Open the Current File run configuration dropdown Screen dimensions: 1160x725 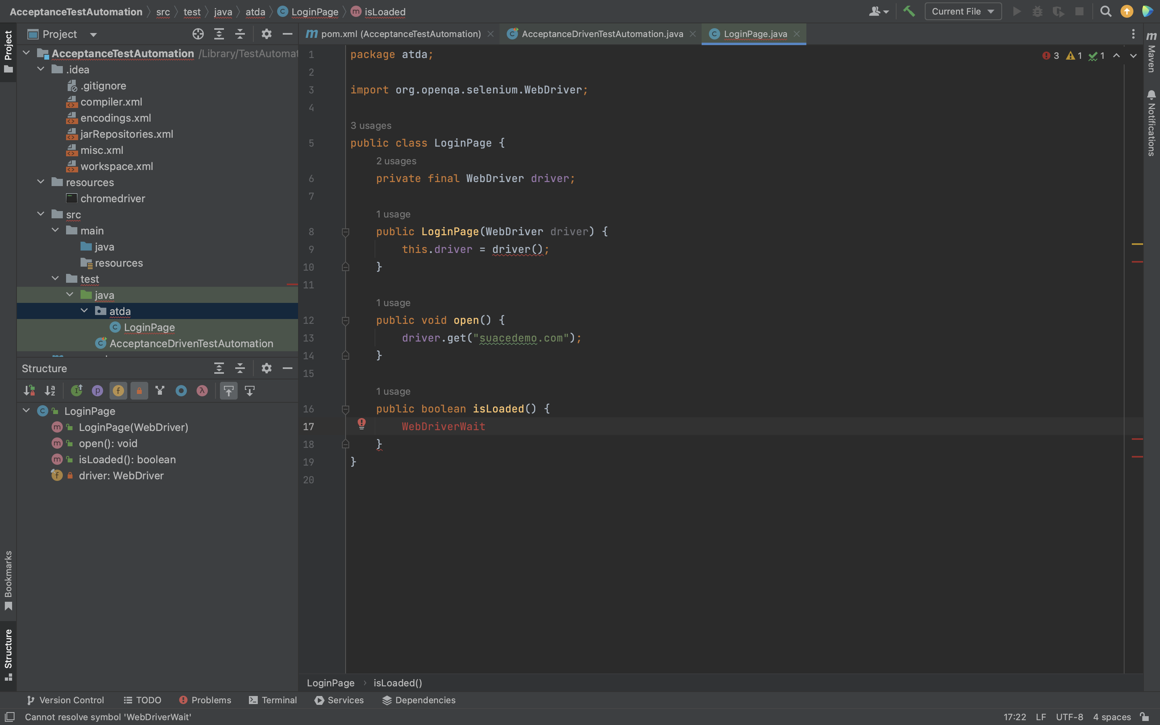point(963,12)
